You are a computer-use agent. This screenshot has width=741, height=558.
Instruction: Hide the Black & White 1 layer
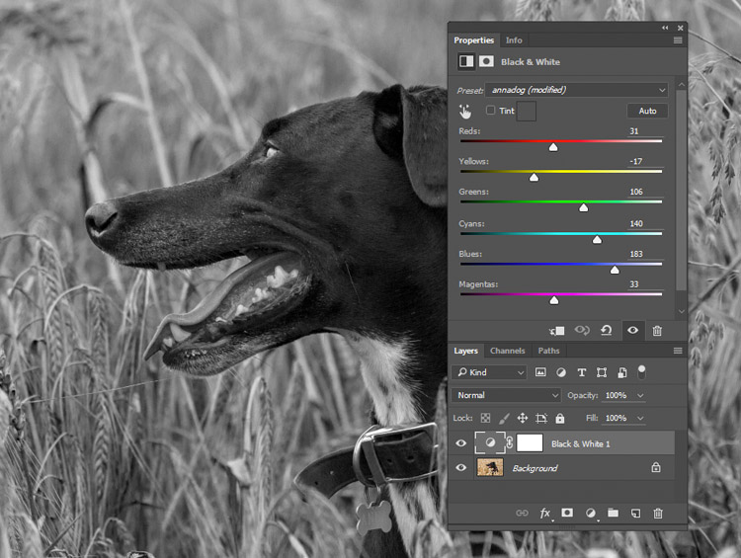pyautogui.click(x=461, y=443)
